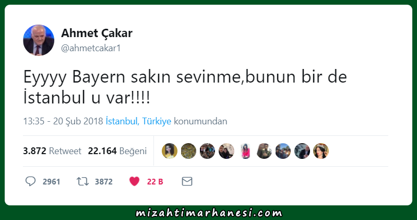Open the first liker avatar with yellow background

[170, 151]
